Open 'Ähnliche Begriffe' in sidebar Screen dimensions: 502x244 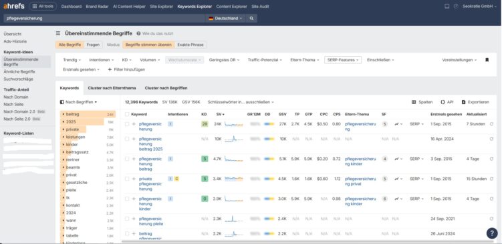pyautogui.click(x=19, y=71)
